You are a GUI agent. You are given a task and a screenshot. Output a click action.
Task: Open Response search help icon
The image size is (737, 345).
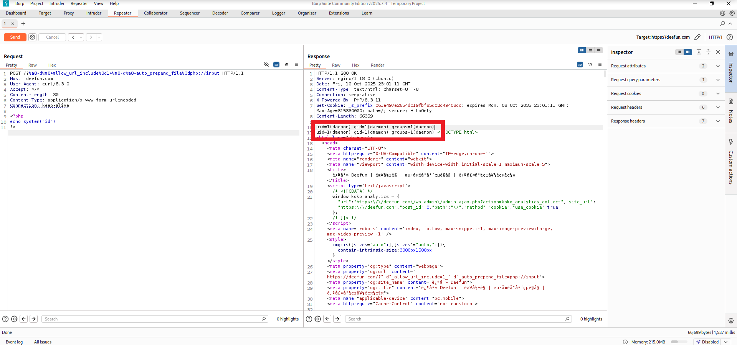coord(309,319)
